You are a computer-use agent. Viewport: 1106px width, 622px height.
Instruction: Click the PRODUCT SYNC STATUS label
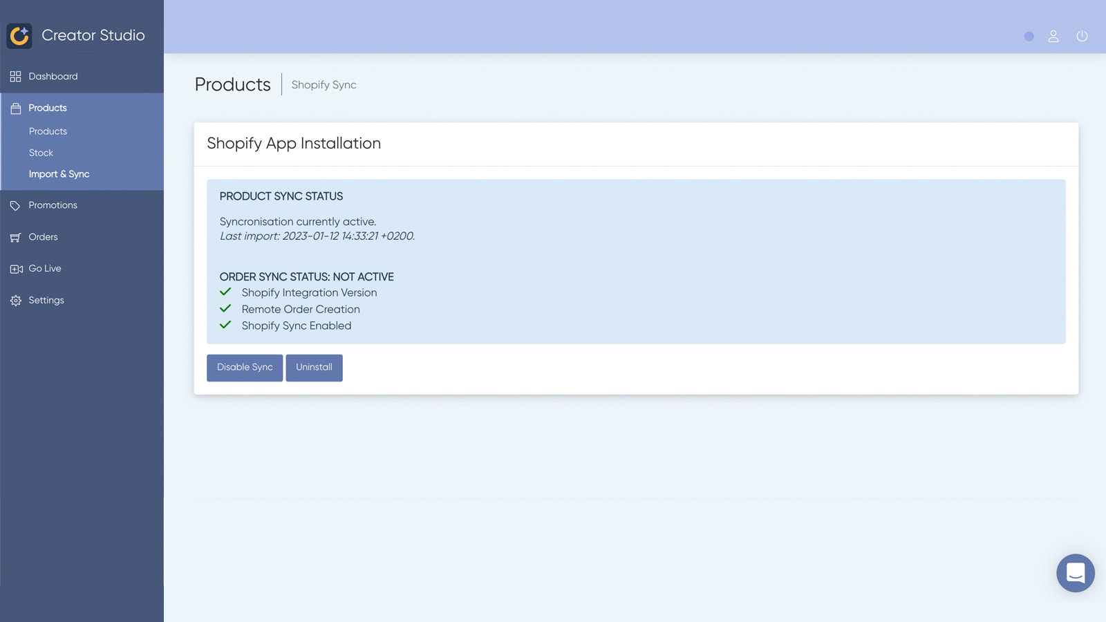click(x=281, y=196)
